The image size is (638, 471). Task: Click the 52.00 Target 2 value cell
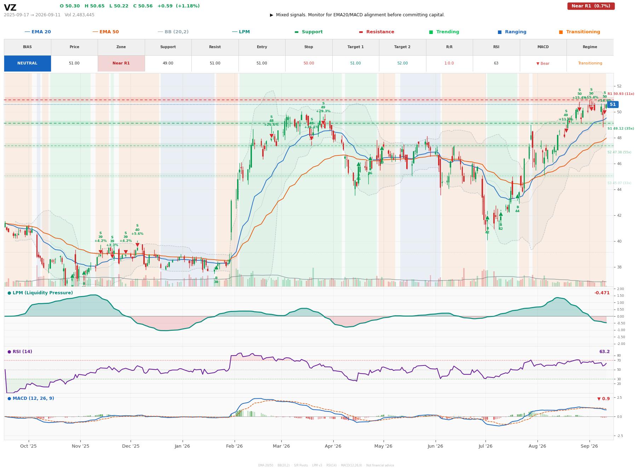point(402,63)
